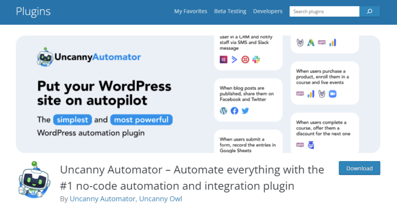397x209 pixels.
Task: Click the plugin title 'Uncanny Automator – Automate everything'
Action: tap(192, 178)
